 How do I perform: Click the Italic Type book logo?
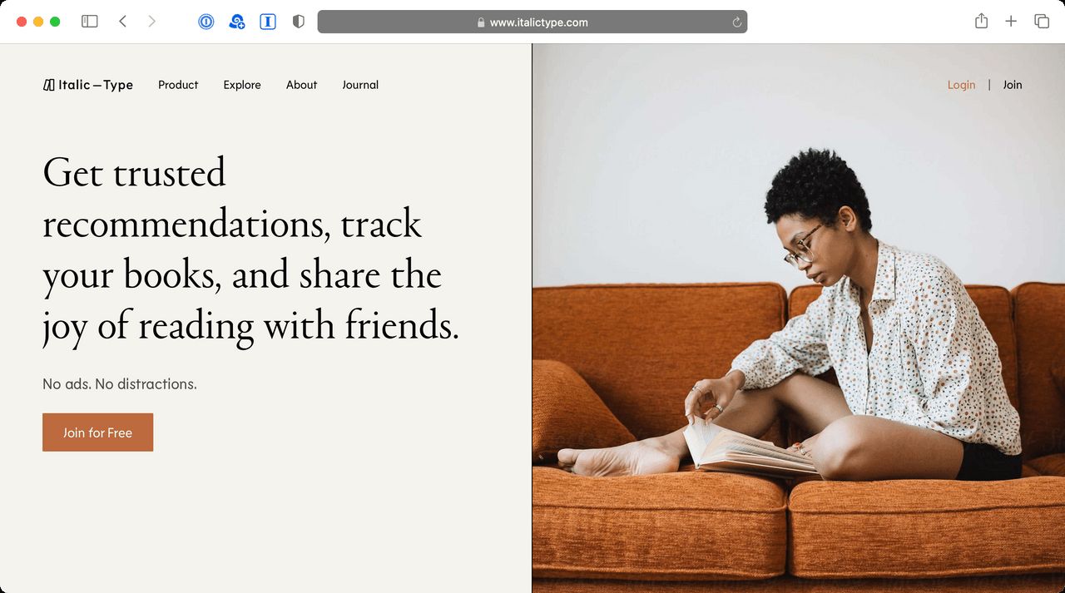coord(48,85)
